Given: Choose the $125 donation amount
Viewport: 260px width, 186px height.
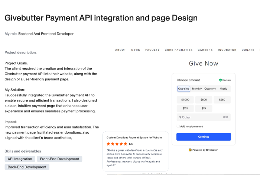Looking at the screenshot, I should (185, 108).
